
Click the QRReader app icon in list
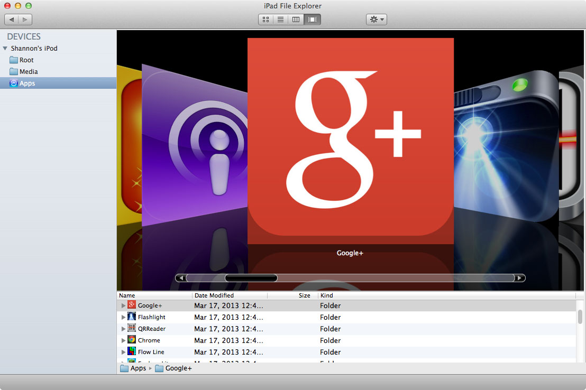coord(132,328)
